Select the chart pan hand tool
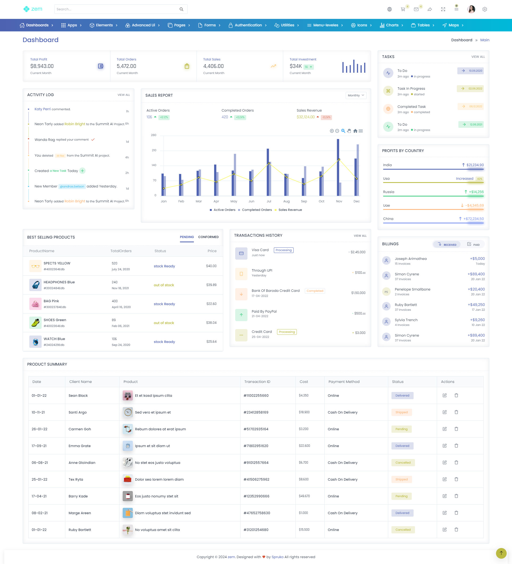 coord(349,131)
